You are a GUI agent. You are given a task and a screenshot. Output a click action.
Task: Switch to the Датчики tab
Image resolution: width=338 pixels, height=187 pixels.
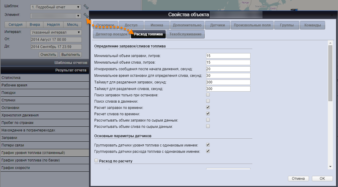tap(218, 25)
